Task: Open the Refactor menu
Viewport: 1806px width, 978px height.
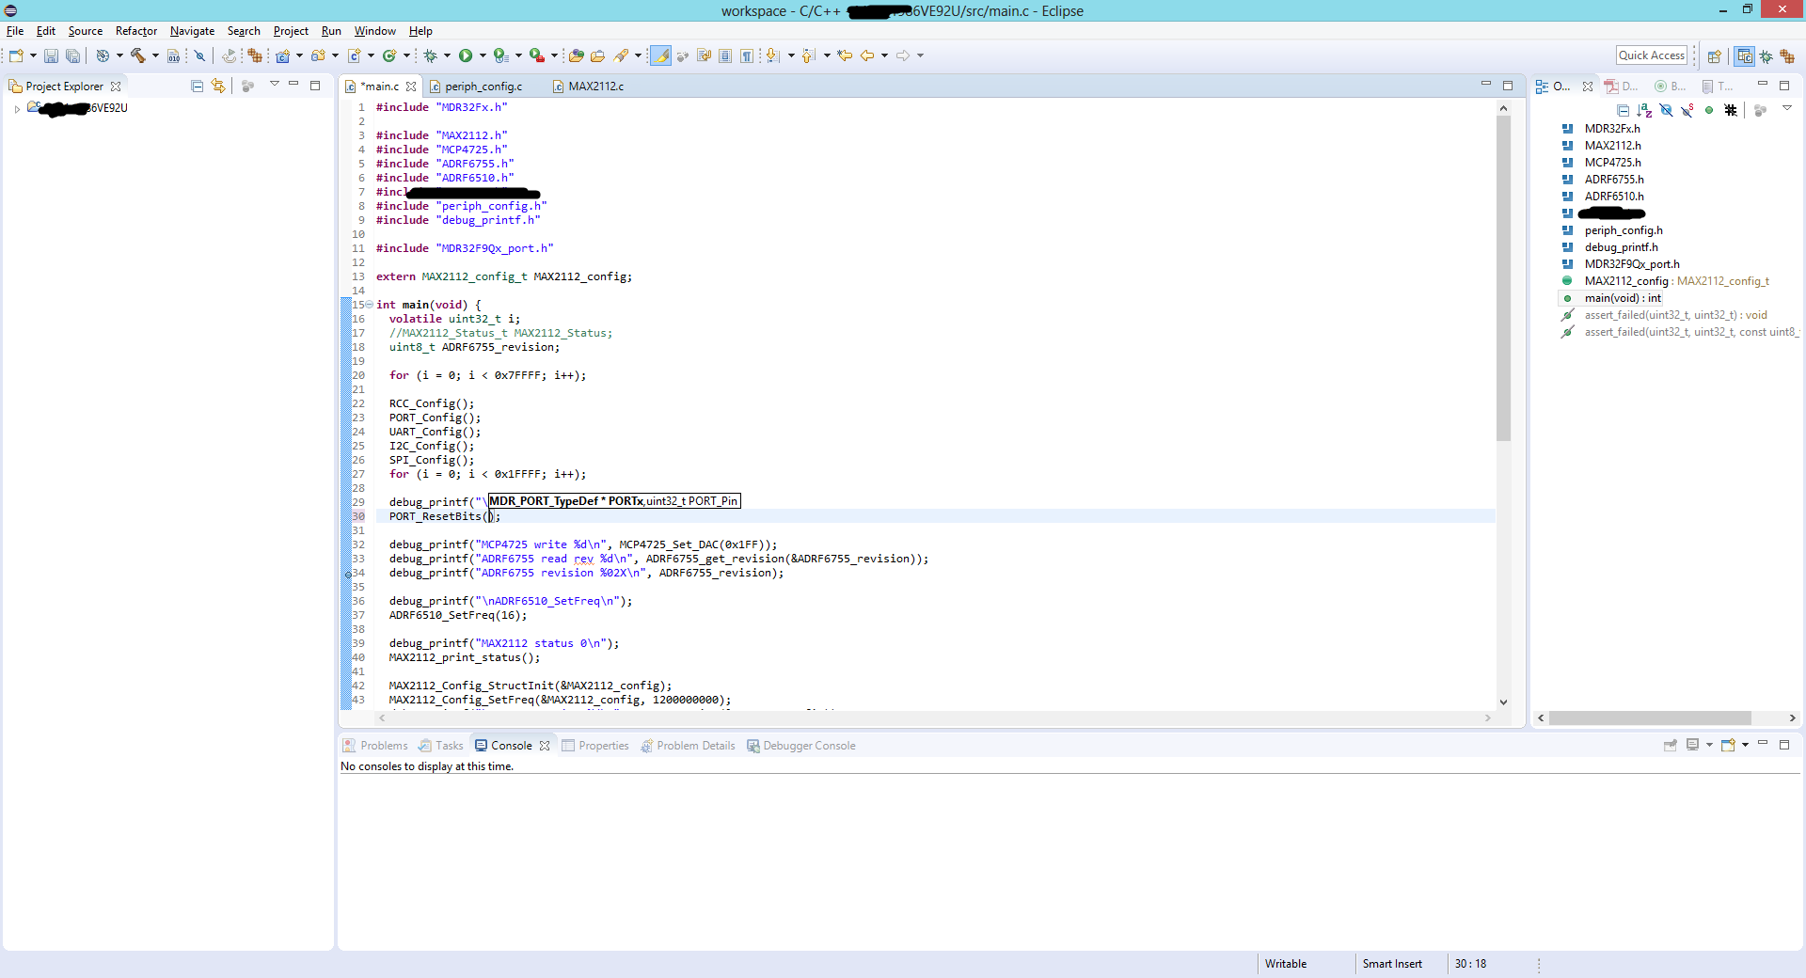Action: click(x=135, y=31)
